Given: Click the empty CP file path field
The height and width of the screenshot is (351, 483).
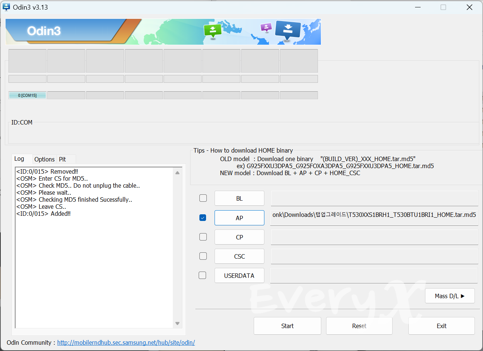Looking at the screenshot, I should (374, 237).
